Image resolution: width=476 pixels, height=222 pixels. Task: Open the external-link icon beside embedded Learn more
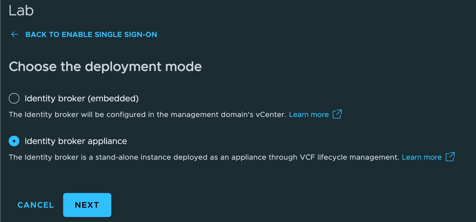(338, 114)
